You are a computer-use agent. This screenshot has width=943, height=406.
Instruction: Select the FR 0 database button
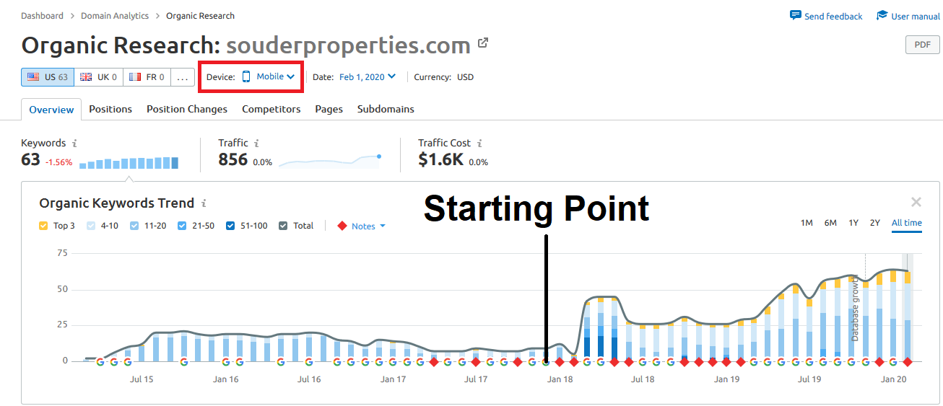pyautogui.click(x=147, y=77)
